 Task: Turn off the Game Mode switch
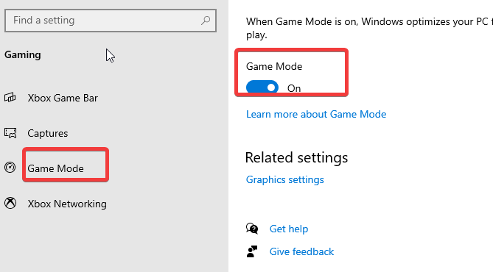click(x=262, y=87)
